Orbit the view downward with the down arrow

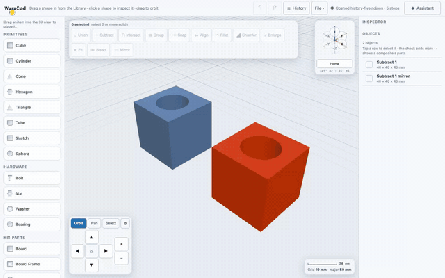click(92, 265)
